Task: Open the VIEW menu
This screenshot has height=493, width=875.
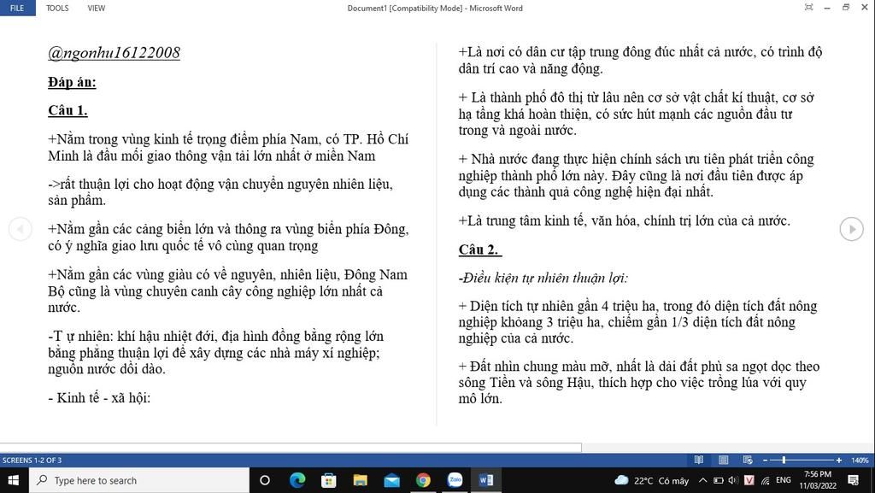Action: coord(96,8)
